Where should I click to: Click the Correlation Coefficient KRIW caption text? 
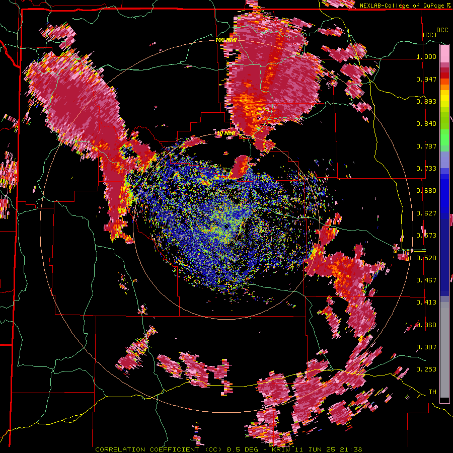[x=229, y=449]
